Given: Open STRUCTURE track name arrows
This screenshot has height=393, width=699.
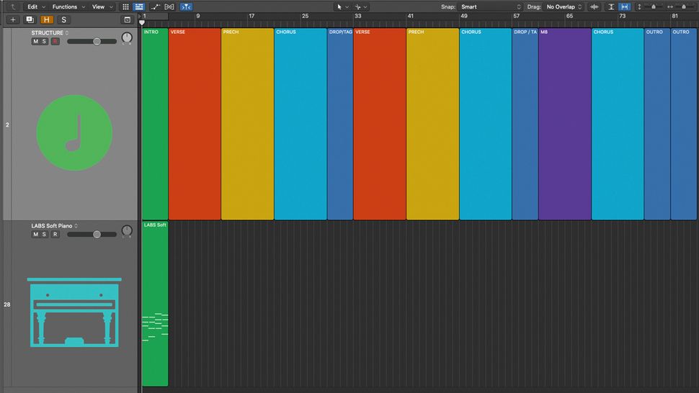Looking at the screenshot, I should 67,33.
